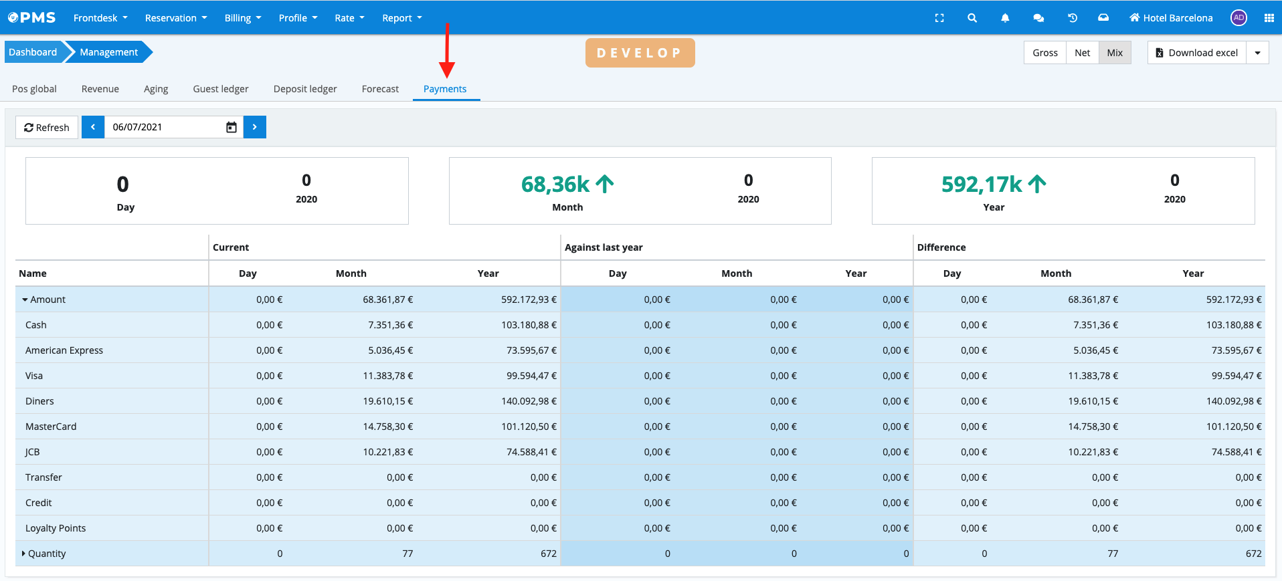Click the Refresh button
Screen dimensions: 1282x581
47,127
